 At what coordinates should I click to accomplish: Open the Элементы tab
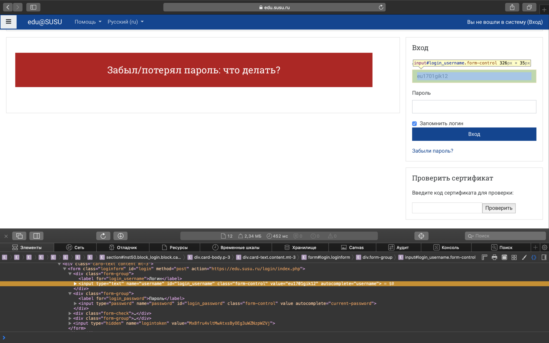pos(27,248)
